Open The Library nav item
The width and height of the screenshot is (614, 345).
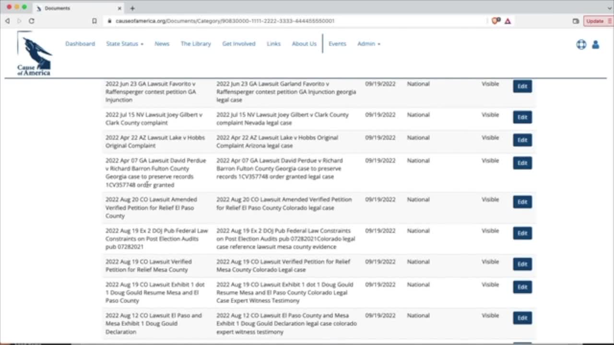coord(196,44)
